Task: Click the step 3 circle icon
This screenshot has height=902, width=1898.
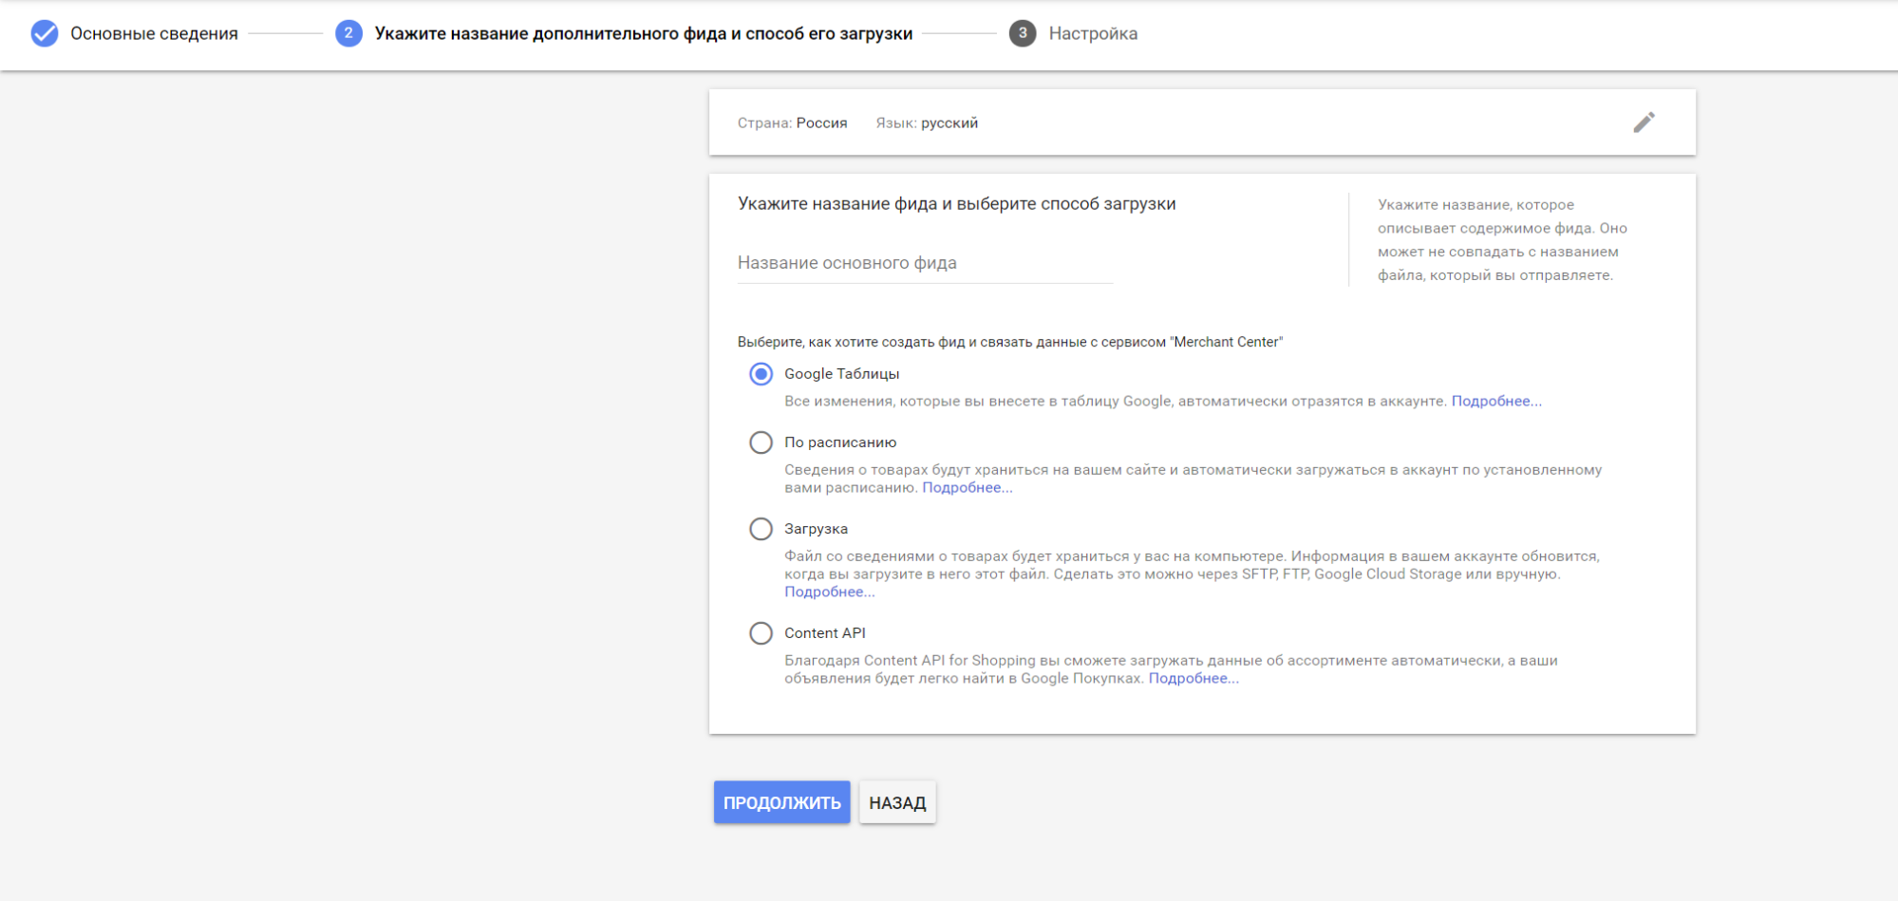Action: 1023,33
